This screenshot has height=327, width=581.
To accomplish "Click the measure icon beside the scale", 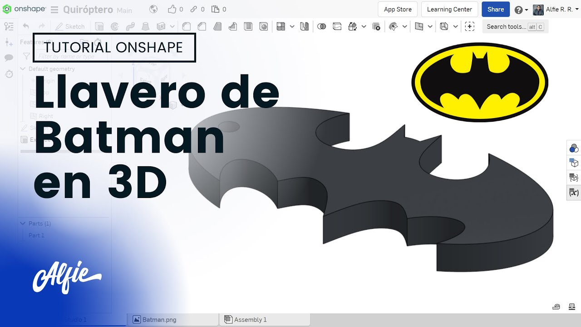I will [x=556, y=307].
